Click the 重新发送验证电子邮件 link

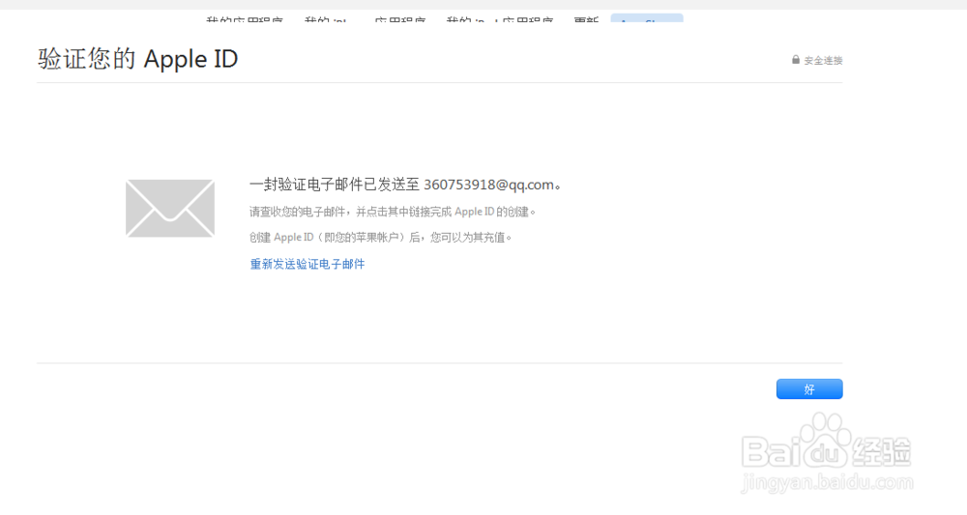pyautogui.click(x=308, y=265)
